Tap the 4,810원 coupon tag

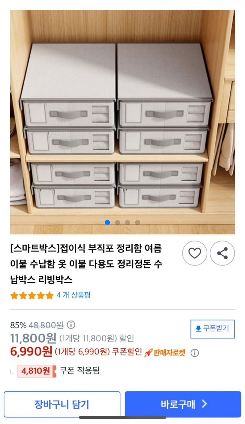36,371
